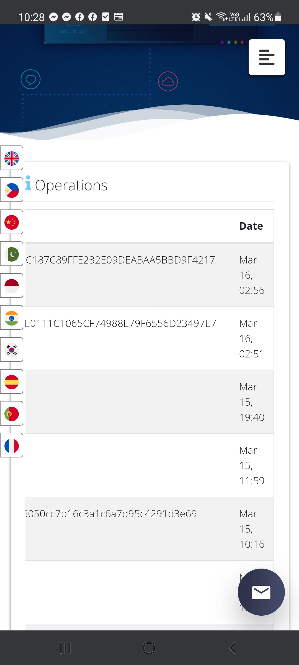Switch language to English UK flag
The image size is (299, 665).
[12, 158]
